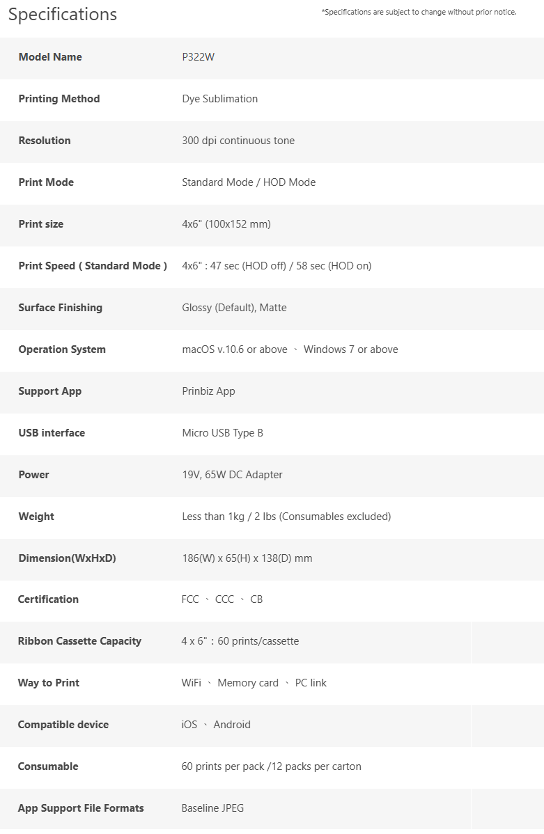Select the FCC certification text
544x834 pixels.
tap(190, 599)
